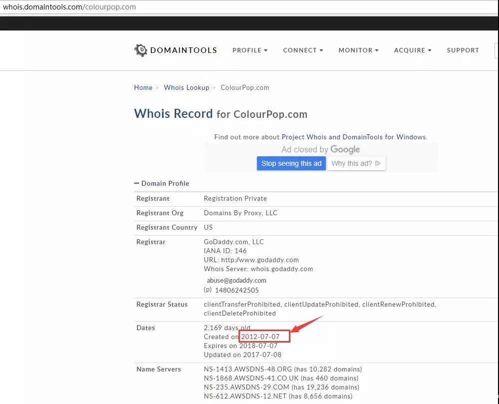
Task: Click the triangle icon beside Why this ad
Action: click(378, 163)
